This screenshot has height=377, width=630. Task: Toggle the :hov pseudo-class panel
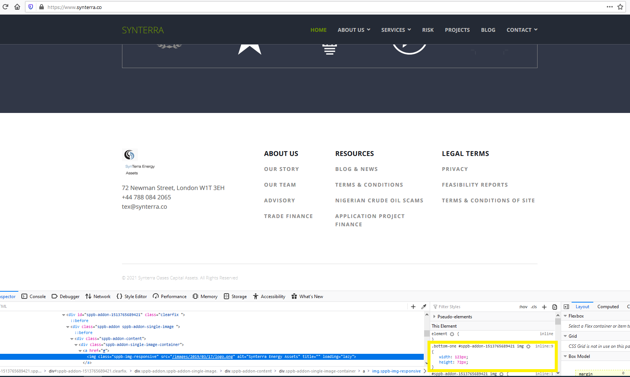click(x=523, y=307)
